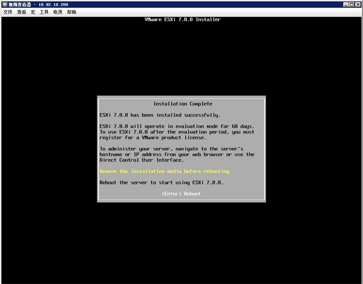The width and height of the screenshot is (363, 284).
Task: Click 'Remove the installation media before rebooting.' warning
Action: pyautogui.click(x=166, y=171)
